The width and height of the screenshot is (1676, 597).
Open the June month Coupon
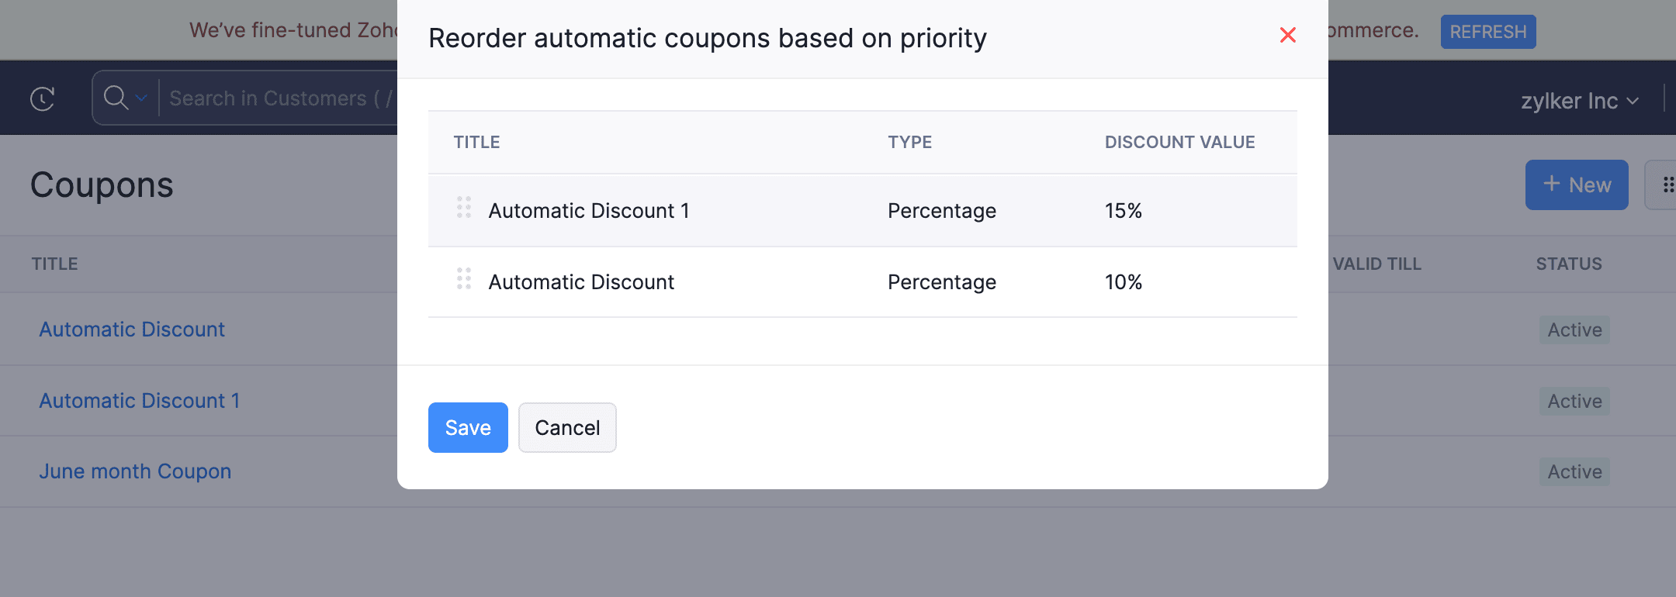click(x=134, y=471)
